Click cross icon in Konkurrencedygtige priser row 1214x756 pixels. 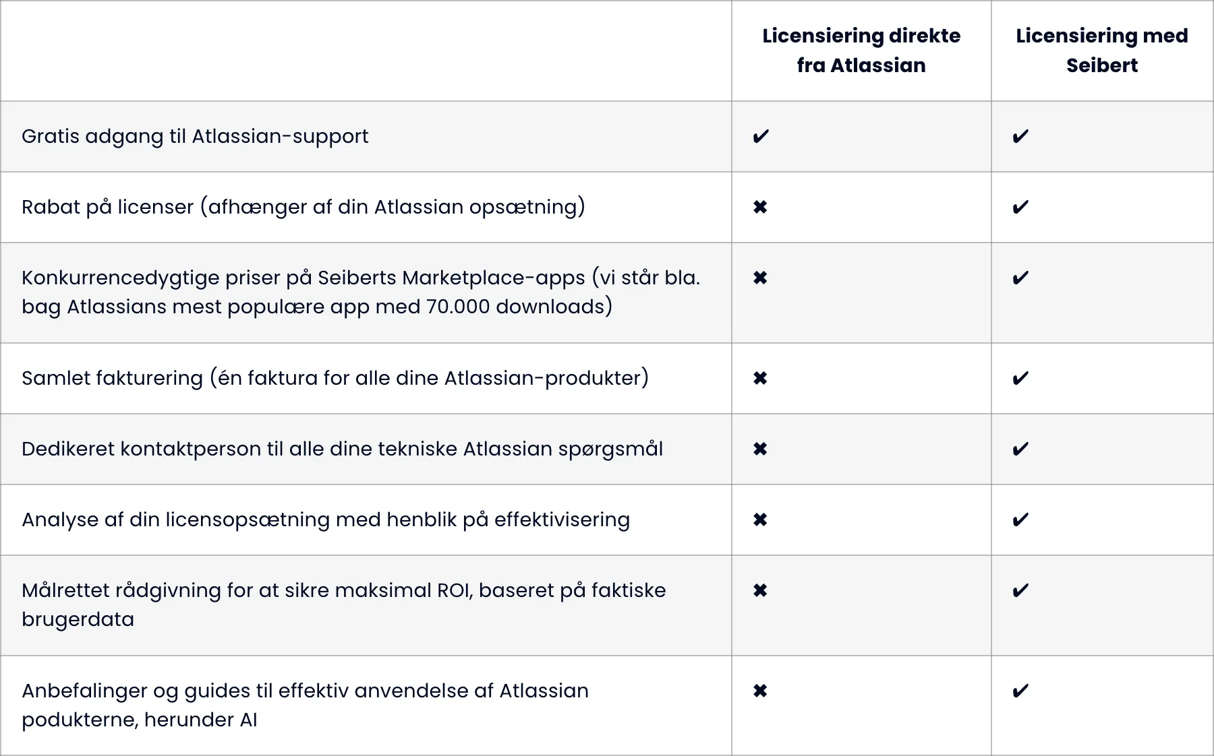point(760,278)
